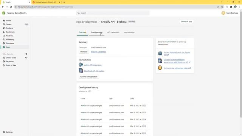This screenshot has width=242, height=136.
Task: Click inside the Search field
Action: tap(113, 13)
